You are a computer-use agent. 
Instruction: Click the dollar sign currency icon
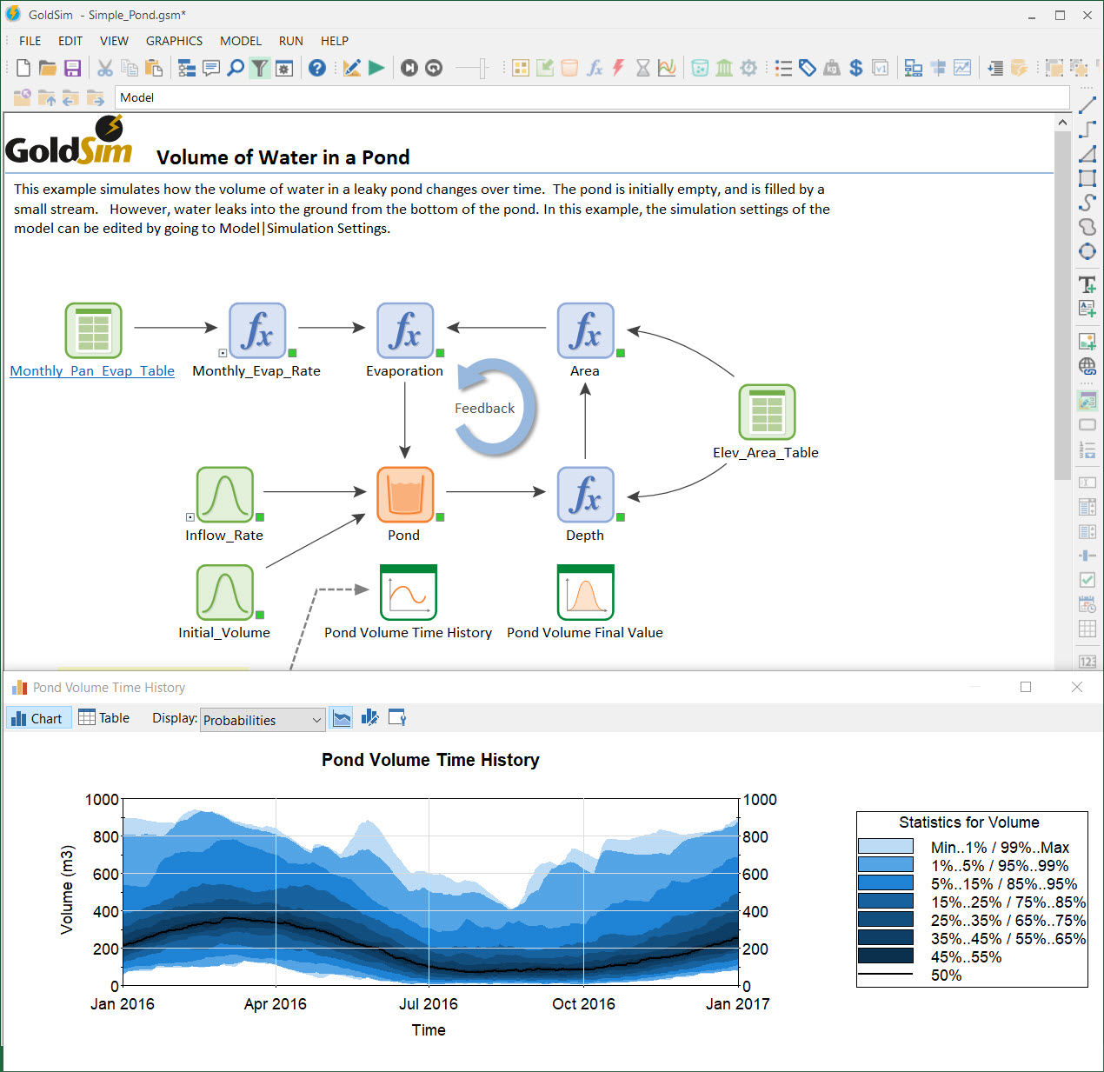pyautogui.click(x=856, y=68)
